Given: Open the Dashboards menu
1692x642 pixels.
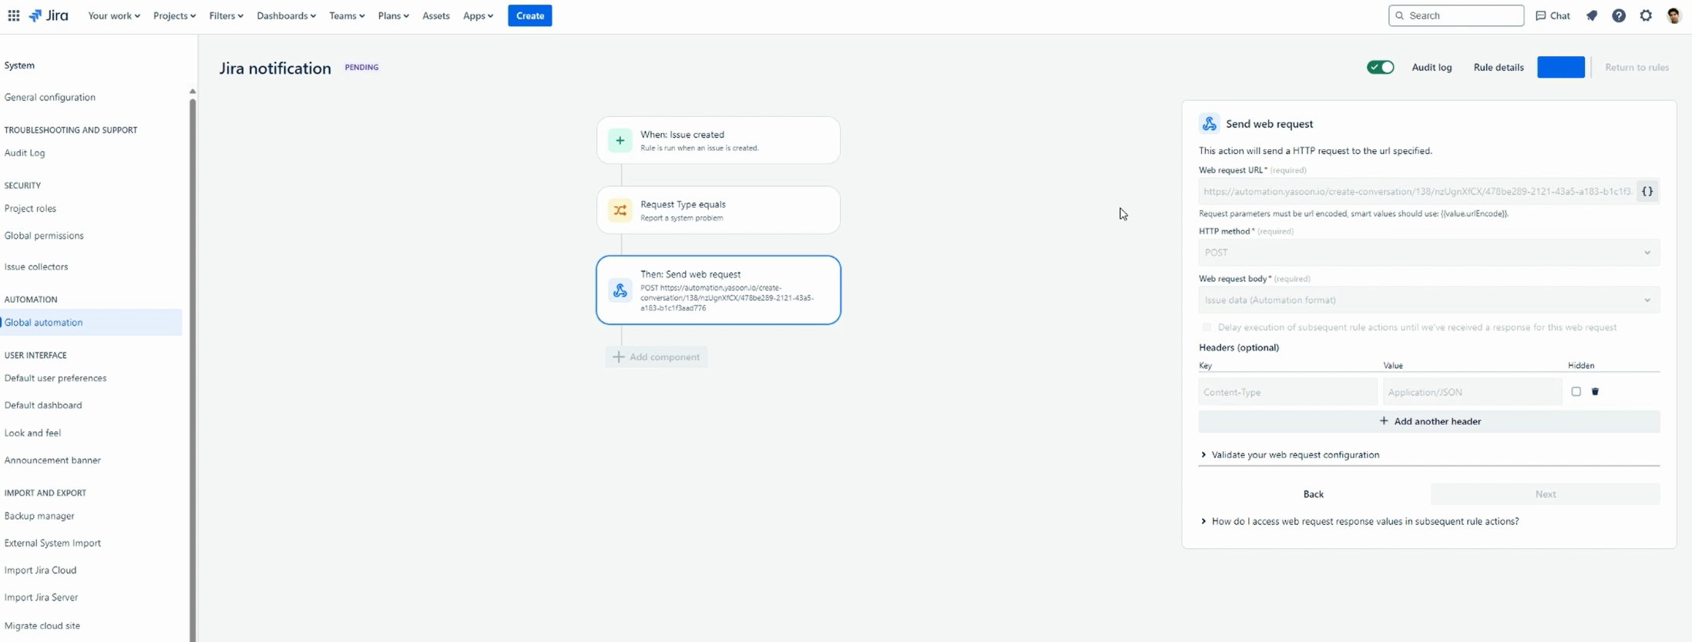Looking at the screenshot, I should point(286,15).
